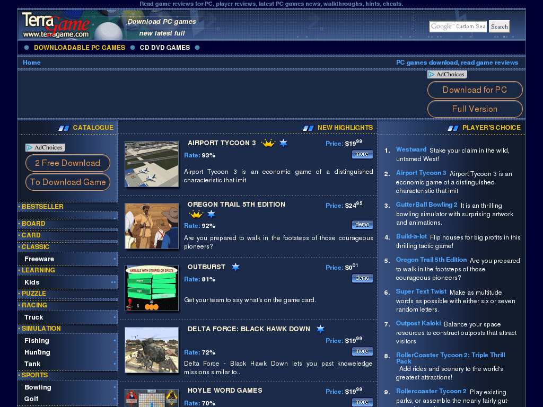This screenshot has width=543, height=407.
Task: Open the Outburst game thumbnail
Action: [x=152, y=288]
